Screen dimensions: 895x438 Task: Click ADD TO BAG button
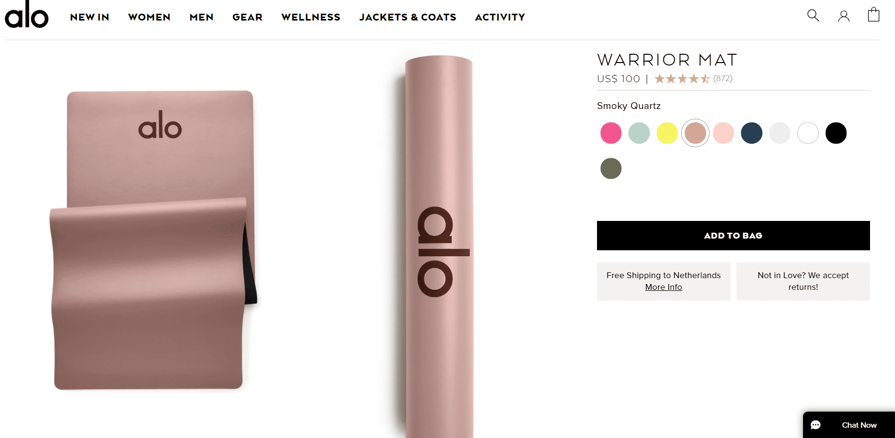click(733, 236)
